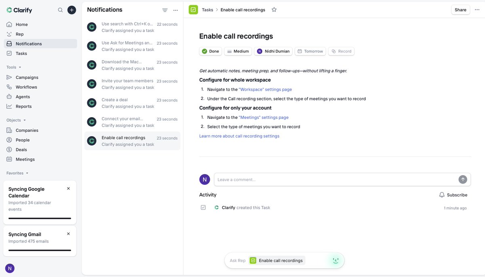Click 'Enable call recordings' chip in Ask Rep
The image size is (485, 277).
(x=277, y=260)
